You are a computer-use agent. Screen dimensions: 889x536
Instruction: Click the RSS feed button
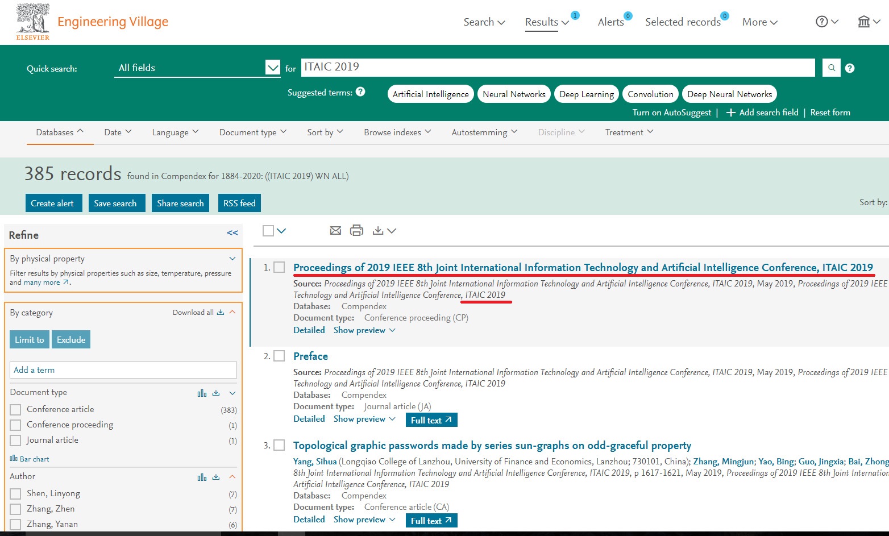[x=239, y=203]
